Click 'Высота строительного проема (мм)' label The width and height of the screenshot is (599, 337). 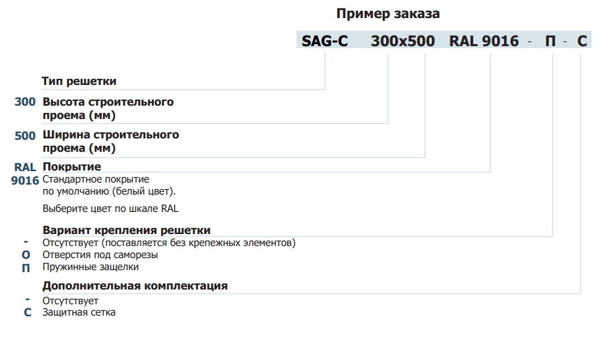[x=108, y=108]
